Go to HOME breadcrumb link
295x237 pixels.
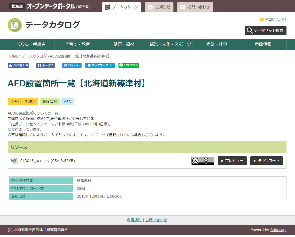click(x=13, y=56)
